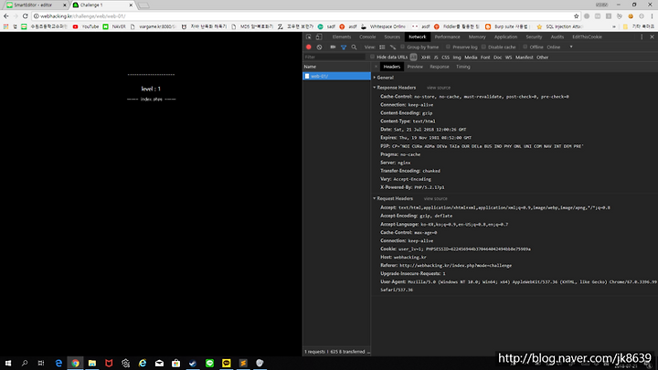
Task: Open the Security panel tab
Action: [534, 37]
